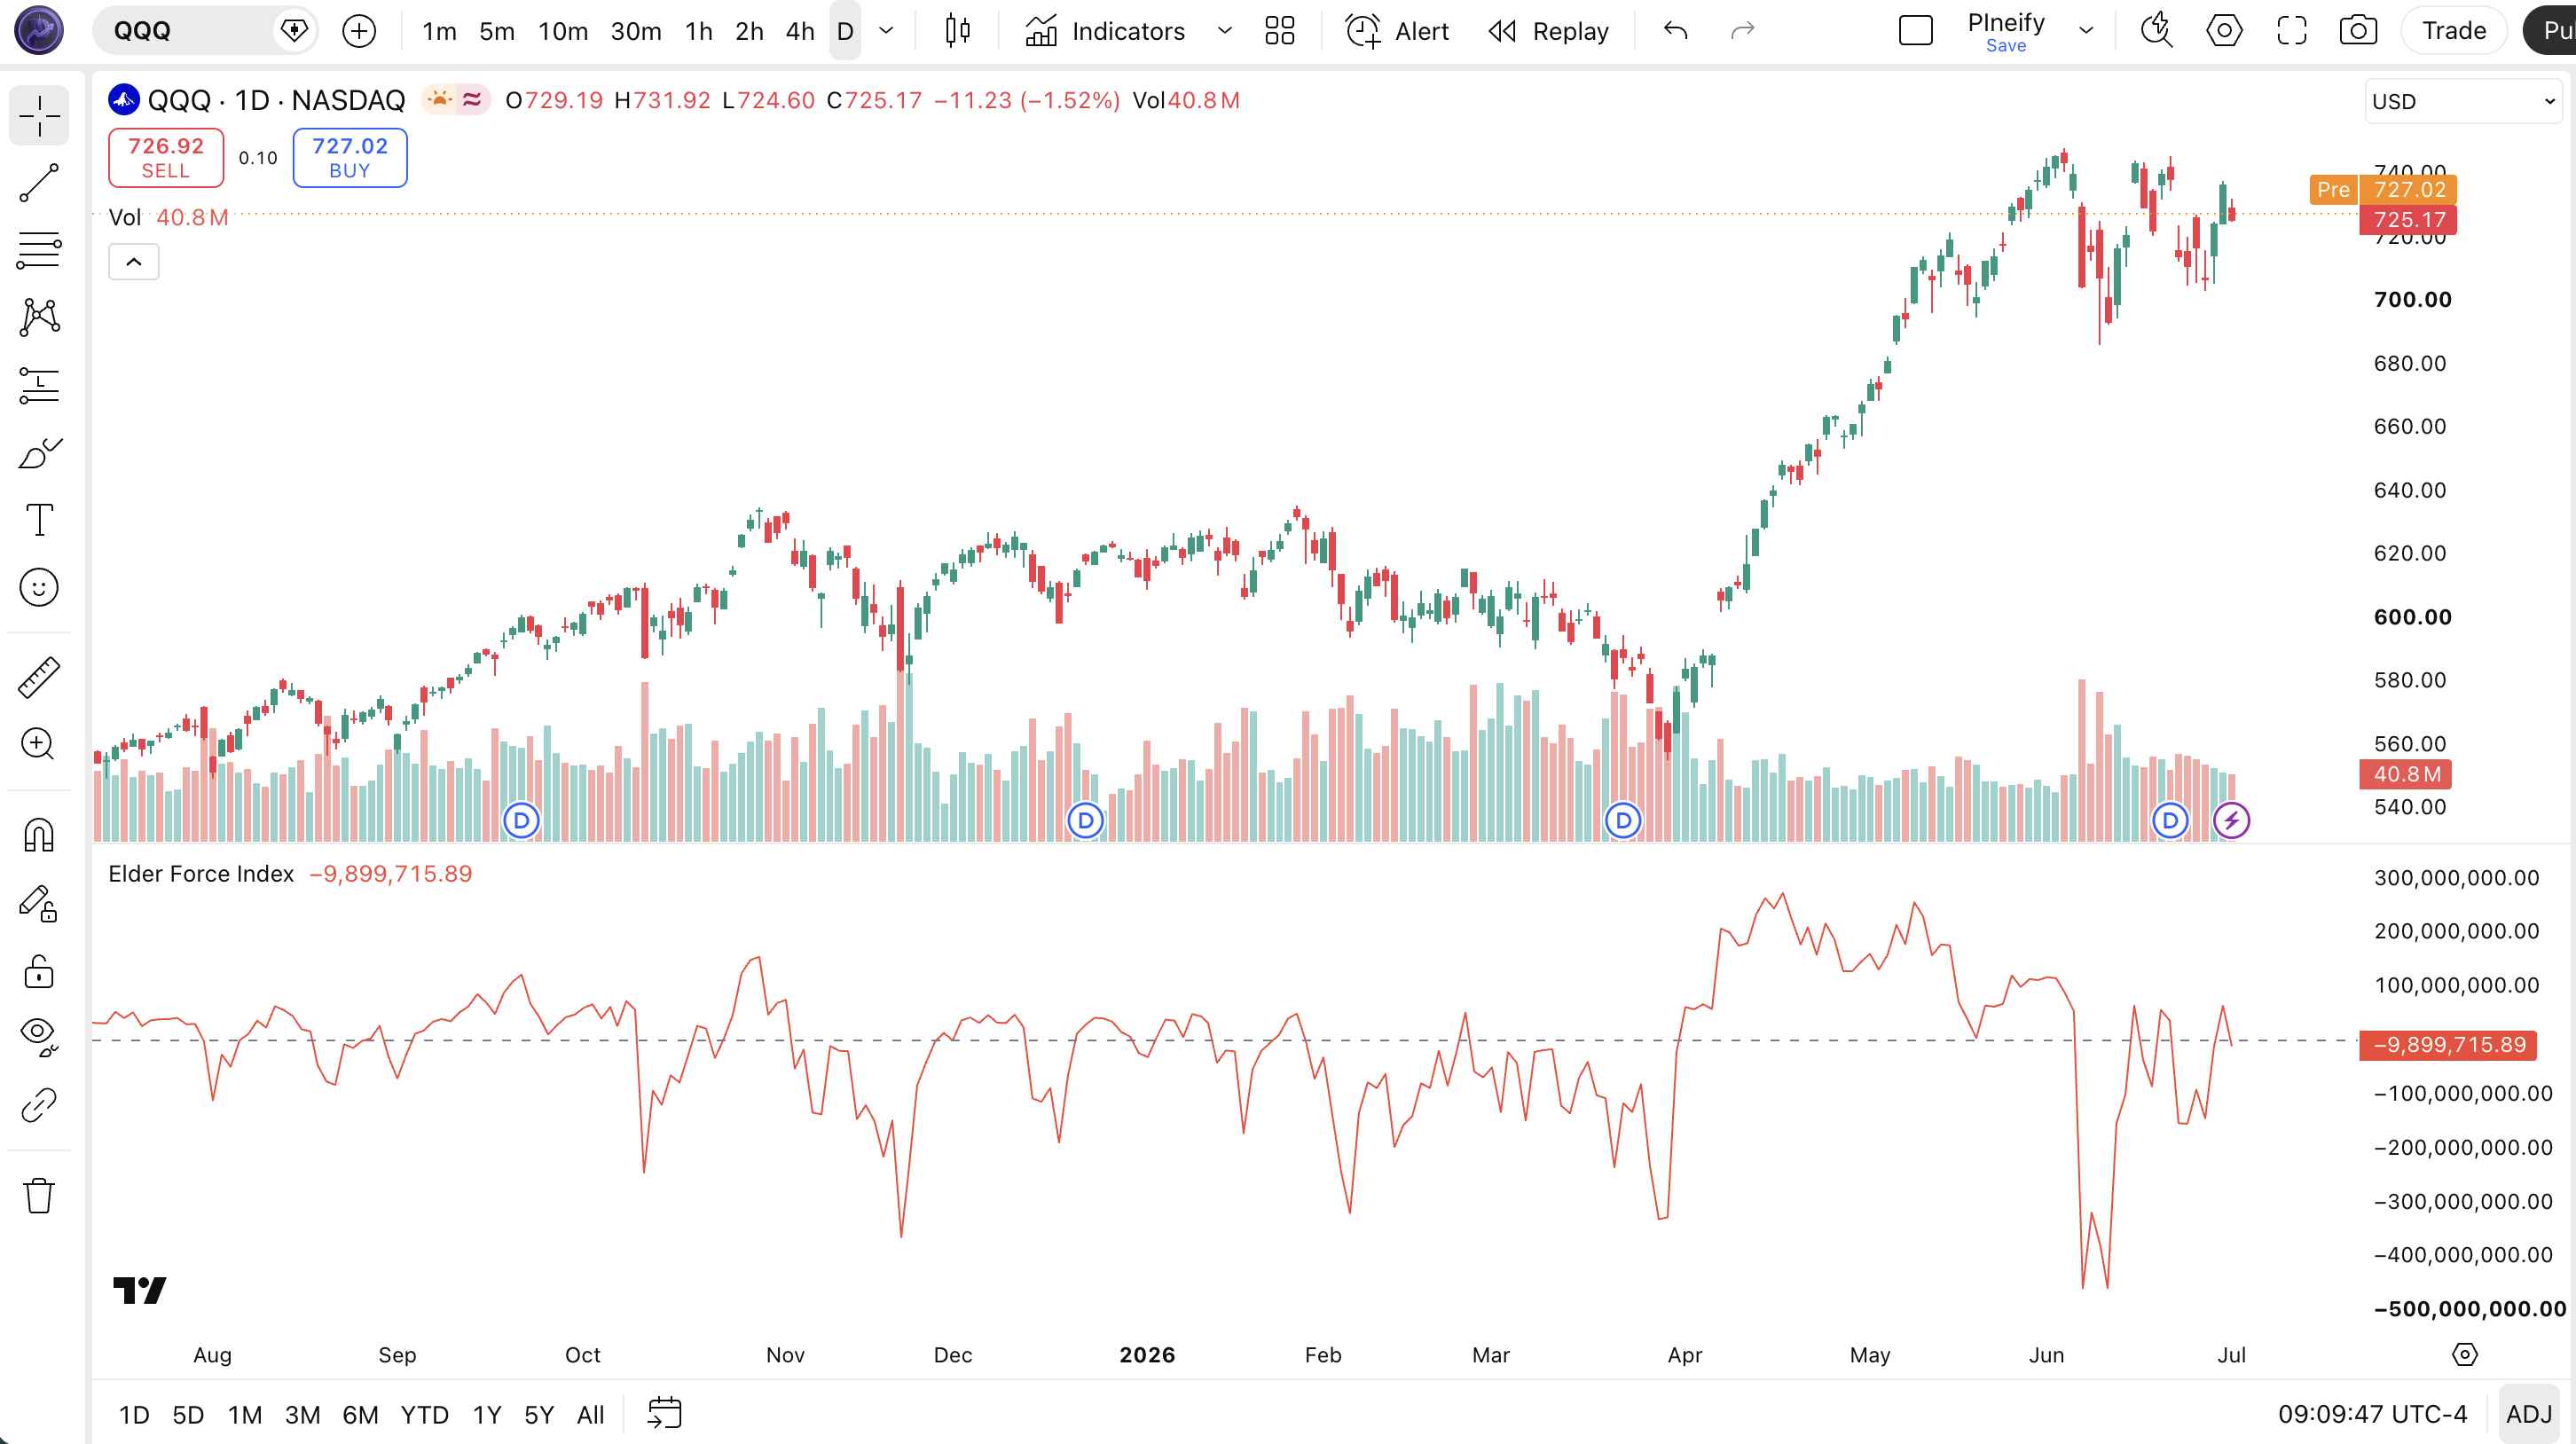The width and height of the screenshot is (2576, 1444).
Task: Toggle hide all drawings eye icon
Action: (x=39, y=1037)
